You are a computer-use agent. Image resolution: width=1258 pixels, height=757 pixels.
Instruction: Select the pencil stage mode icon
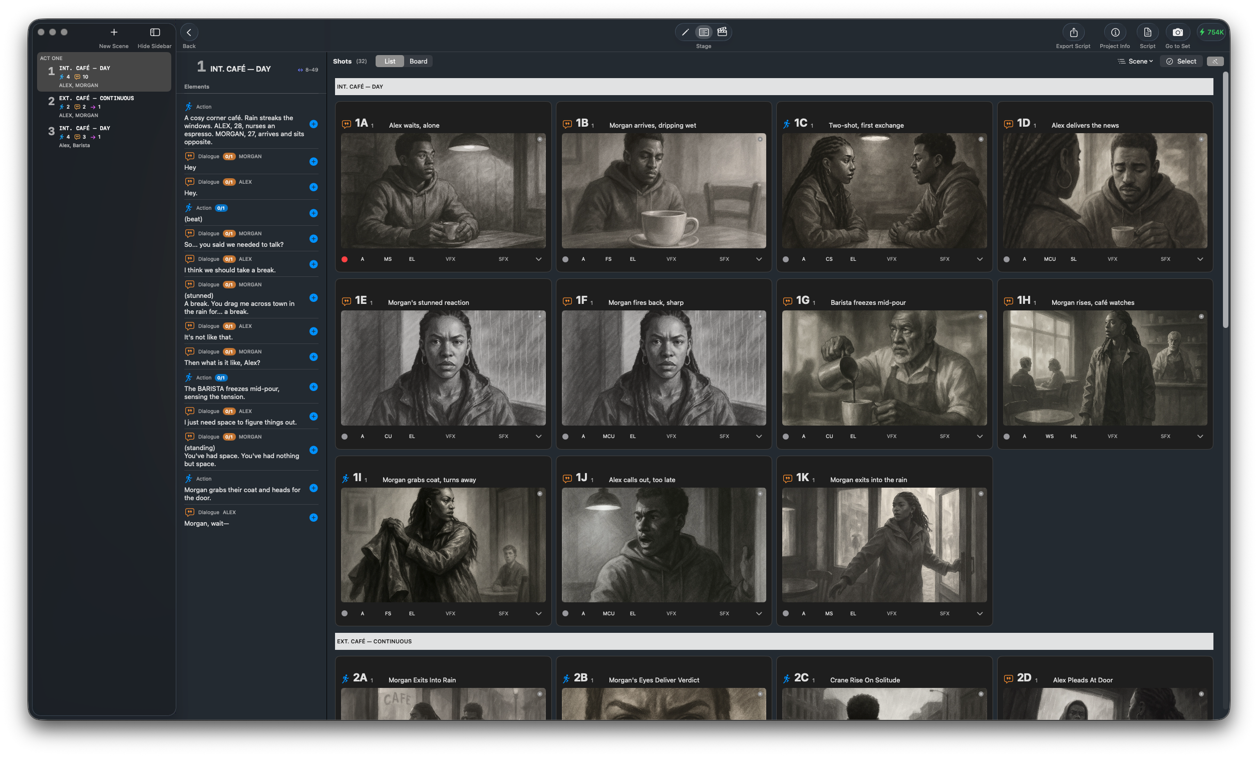pos(685,32)
